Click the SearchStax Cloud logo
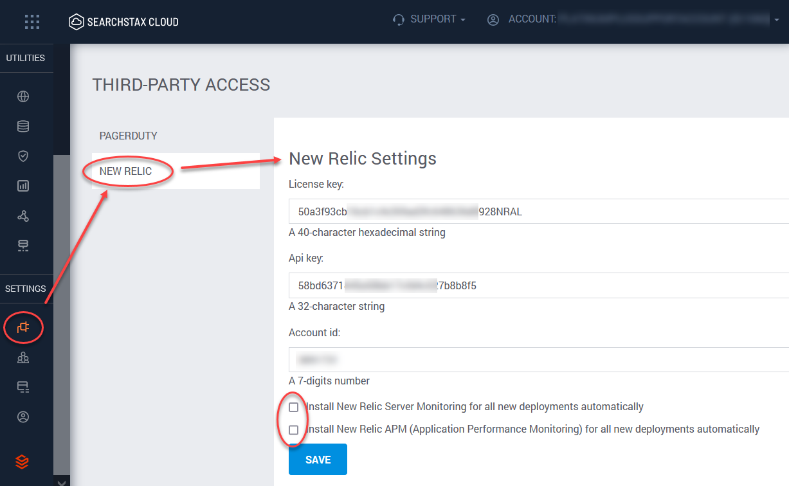This screenshot has width=789, height=486. [x=123, y=21]
